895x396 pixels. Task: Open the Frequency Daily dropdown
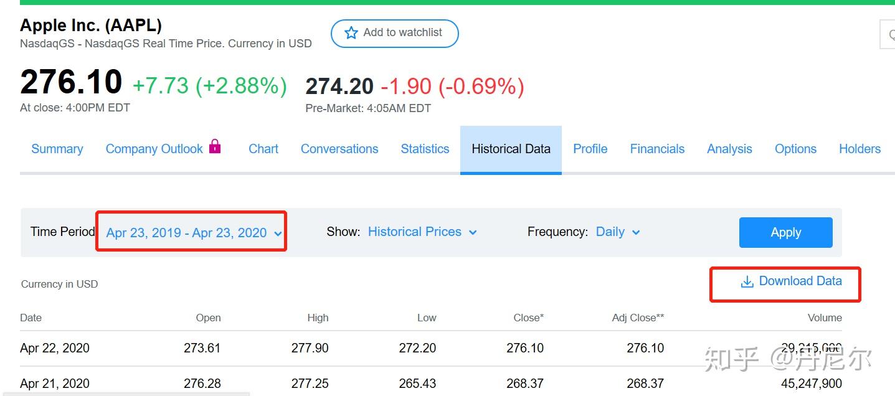point(617,232)
